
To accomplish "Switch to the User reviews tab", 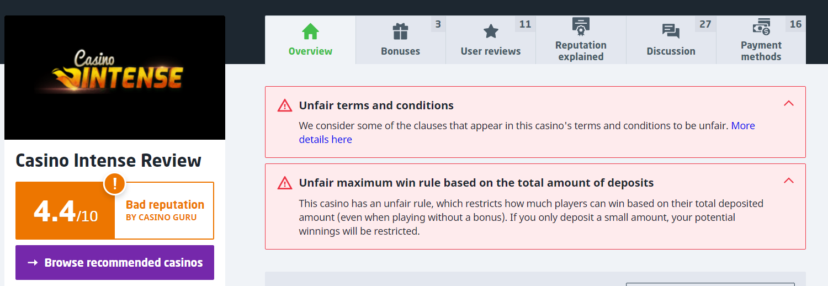I will tap(491, 40).
